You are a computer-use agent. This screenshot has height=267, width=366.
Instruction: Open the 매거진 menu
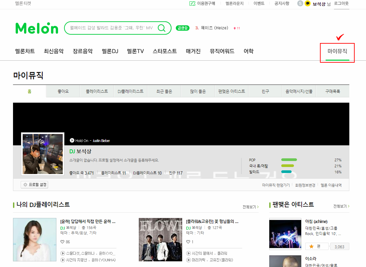(x=193, y=51)
